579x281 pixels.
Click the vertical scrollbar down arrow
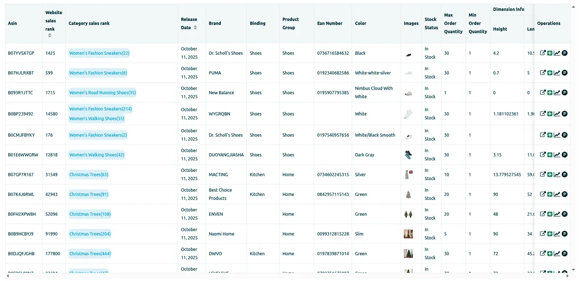click(x=573, y=270)
